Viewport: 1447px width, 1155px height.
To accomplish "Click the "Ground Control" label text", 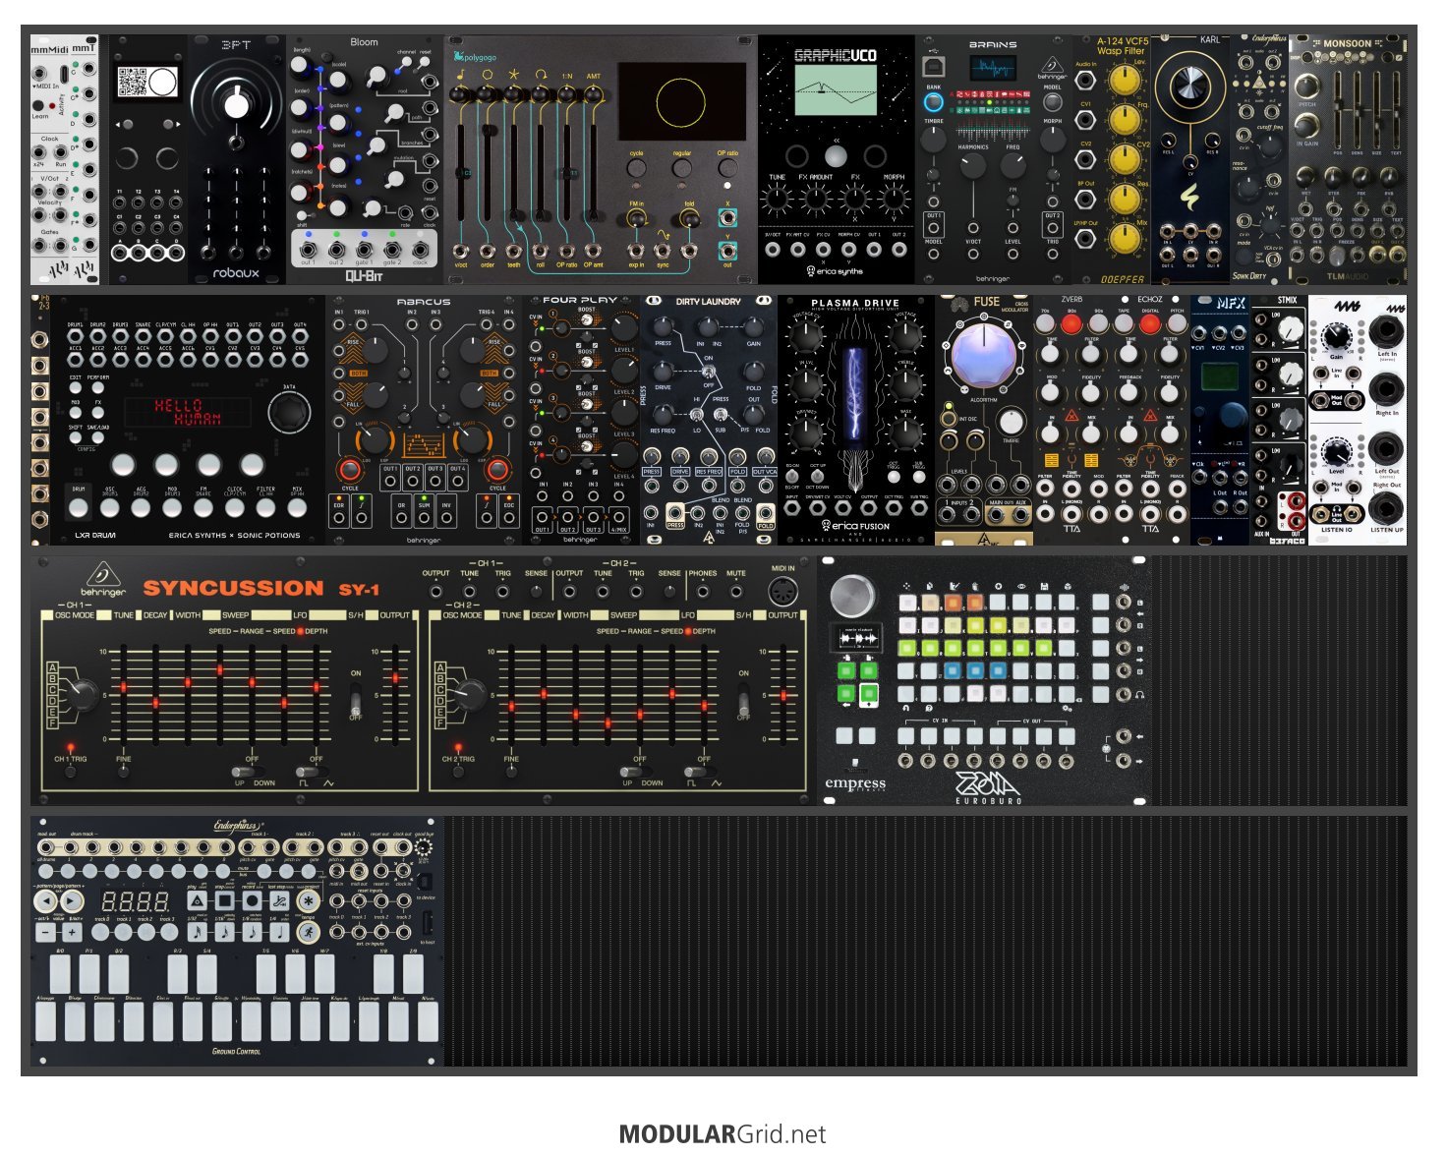I will pos(237,1051).
